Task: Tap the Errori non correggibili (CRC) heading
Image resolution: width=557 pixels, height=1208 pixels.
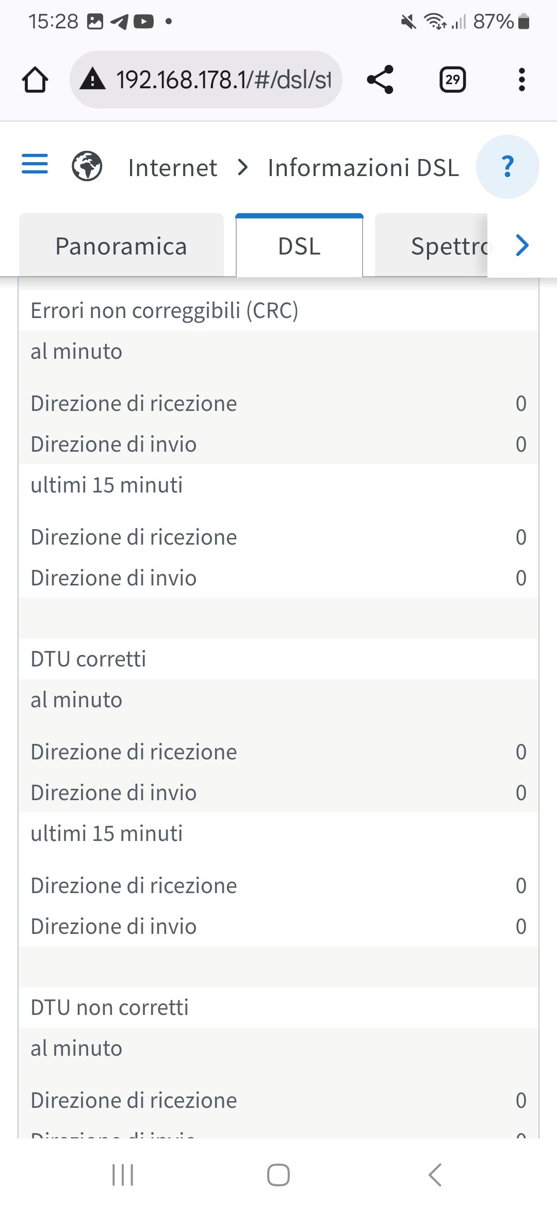Action: coord(165,311)
